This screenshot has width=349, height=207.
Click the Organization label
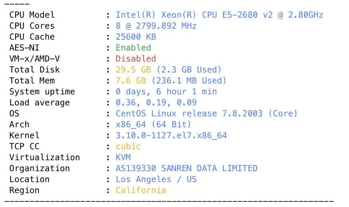point(40,168)
